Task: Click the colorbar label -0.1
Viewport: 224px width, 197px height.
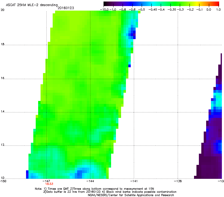Action: [x=199, y=10]
